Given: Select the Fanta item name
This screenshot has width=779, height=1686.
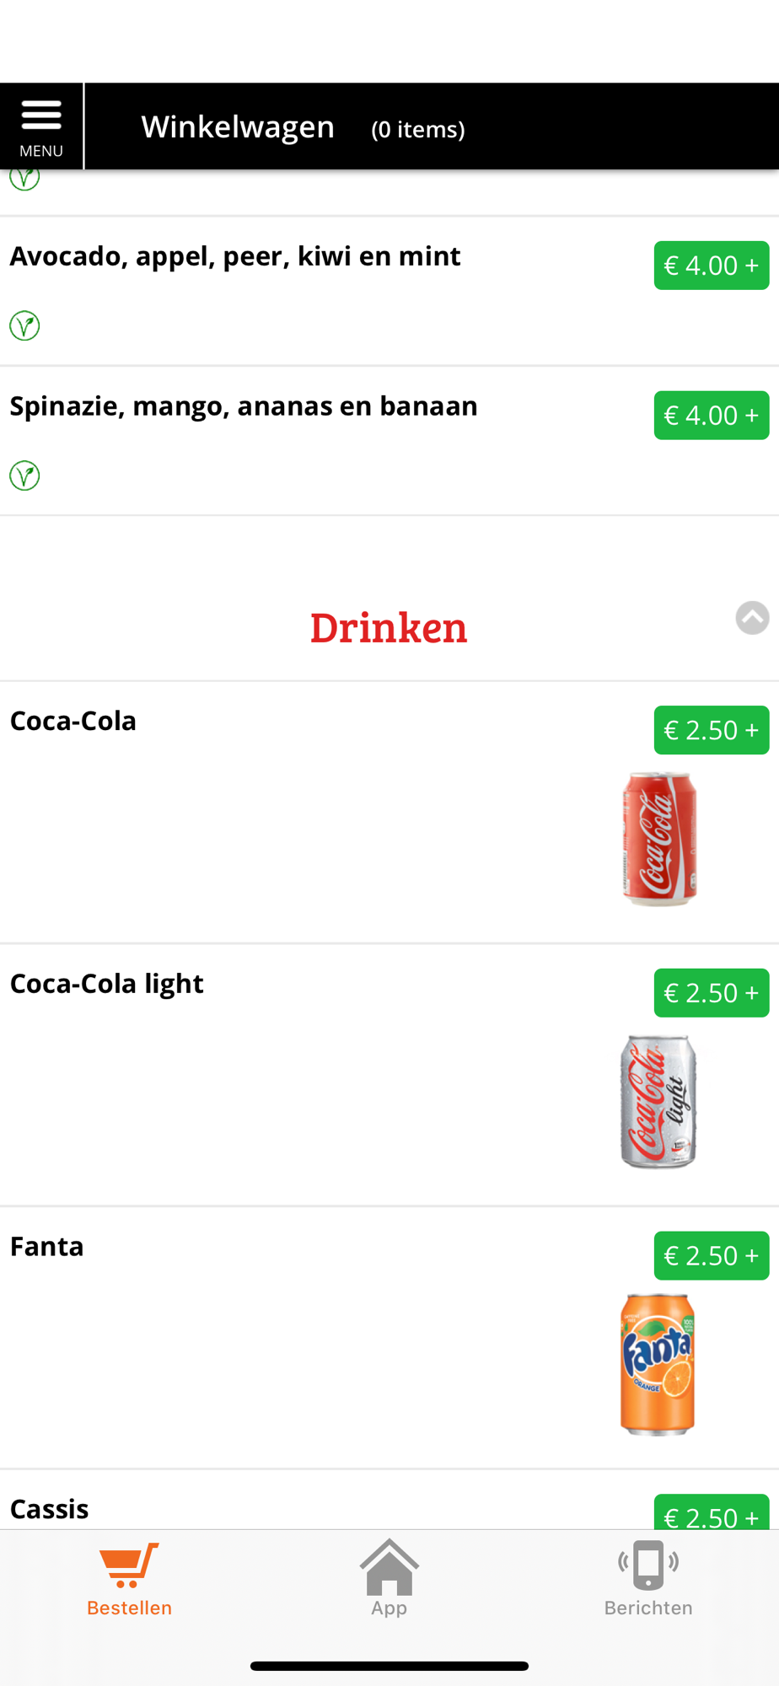Looking at the screenshot, I should click(47, 1246).
